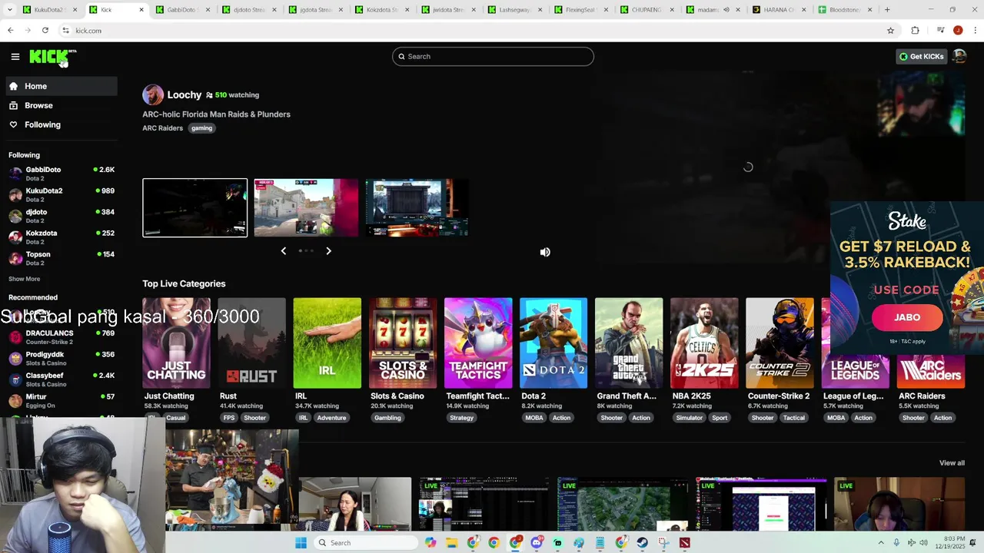This screenshot has height=553, width=984.
Task: Open DRACULANCS recommended channel
Action: [61, 337]
